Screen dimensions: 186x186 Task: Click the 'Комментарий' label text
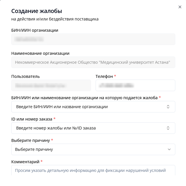coord(25,162)
